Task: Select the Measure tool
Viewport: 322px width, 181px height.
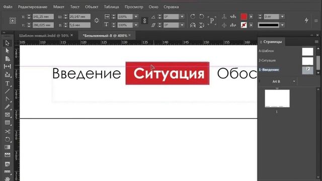Action: tap(7, 172)
